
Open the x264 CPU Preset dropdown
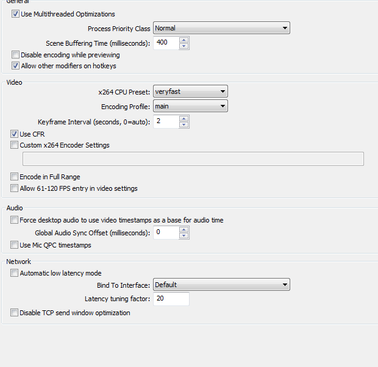190,91
